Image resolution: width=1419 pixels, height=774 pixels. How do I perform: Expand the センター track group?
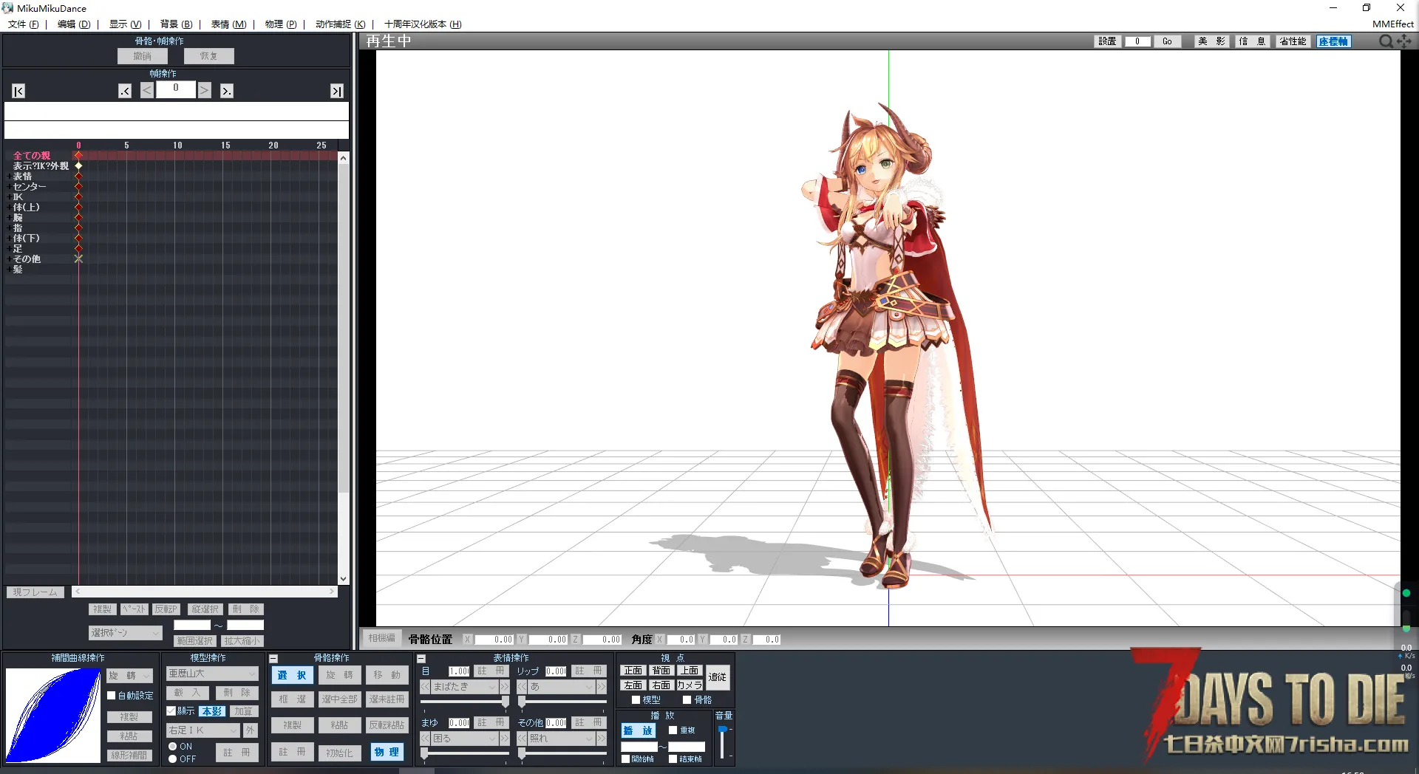(x=9, y=187)
